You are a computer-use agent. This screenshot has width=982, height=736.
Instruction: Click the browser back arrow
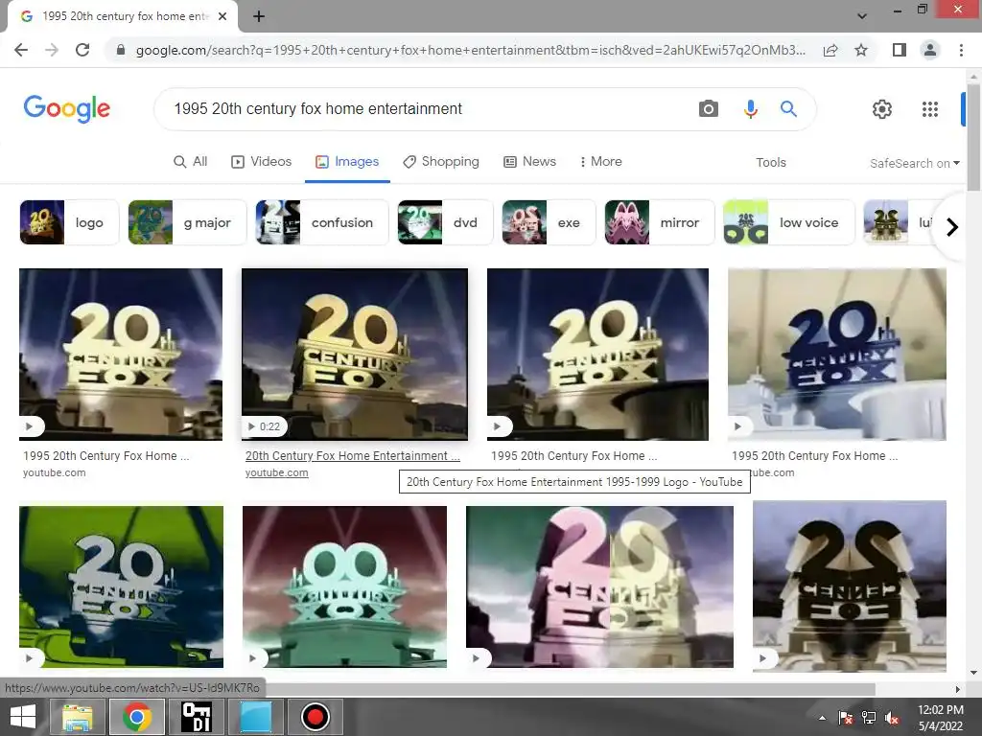(21, 50)
